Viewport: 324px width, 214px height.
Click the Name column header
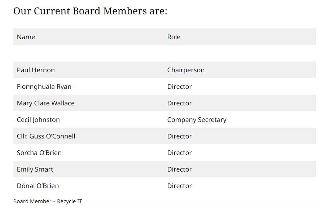click(x=26, y=37)
